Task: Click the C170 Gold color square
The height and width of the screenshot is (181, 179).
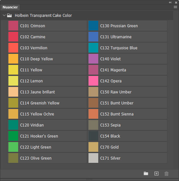Action: click(x=93, y=147)
